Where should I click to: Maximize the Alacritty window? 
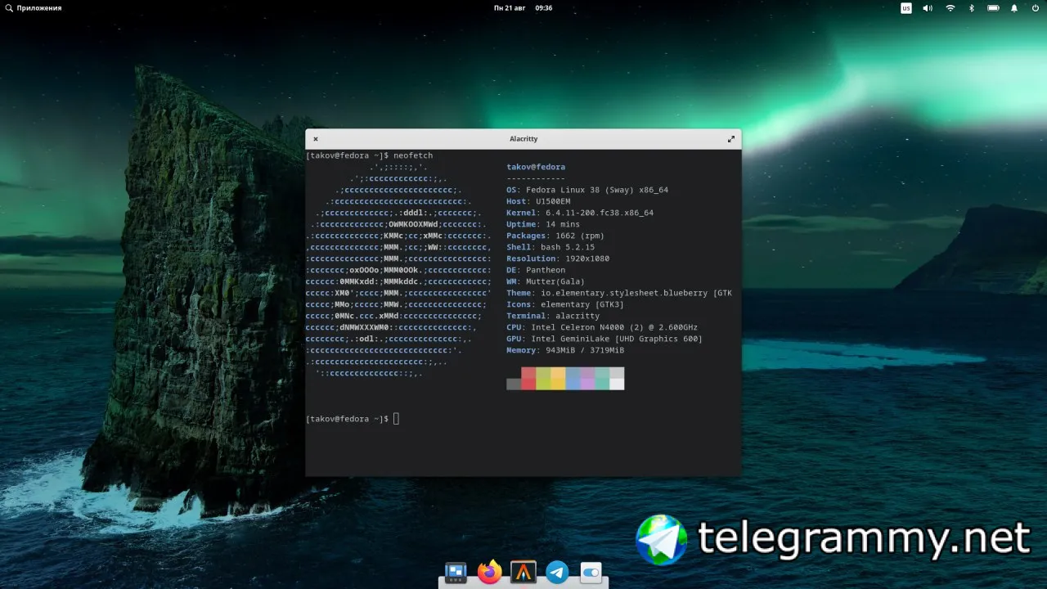(731, 139)
